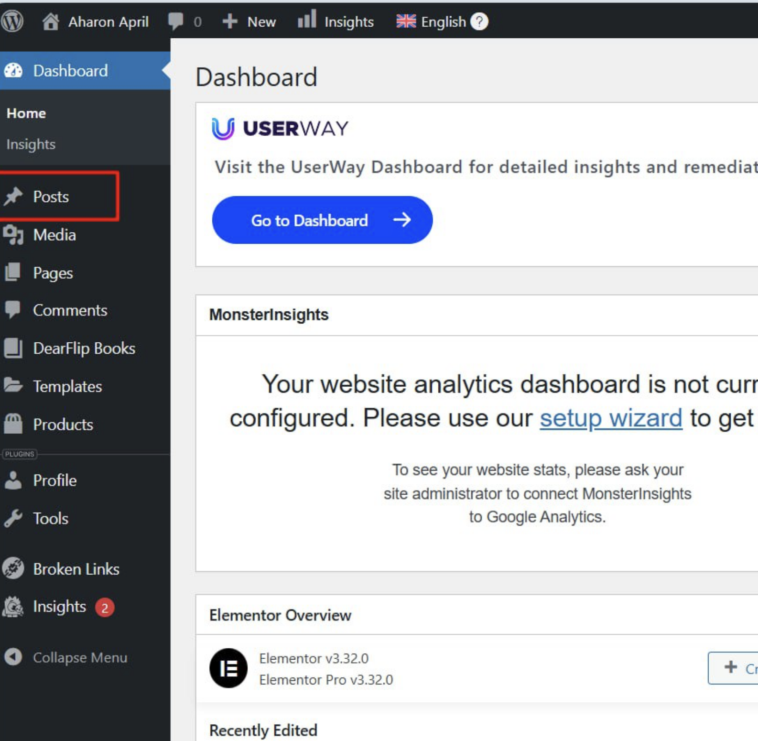Click the UK flag language icon
Screen dimensions: 758x741
(x=406, y=21)
